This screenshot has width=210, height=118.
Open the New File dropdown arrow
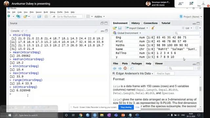(x=13, y=17)
